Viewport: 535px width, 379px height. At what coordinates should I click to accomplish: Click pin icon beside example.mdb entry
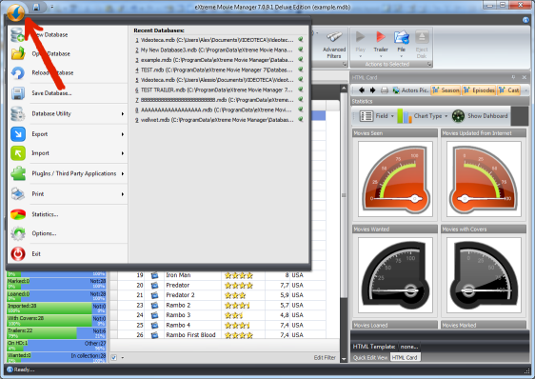[x=301, y=59]
